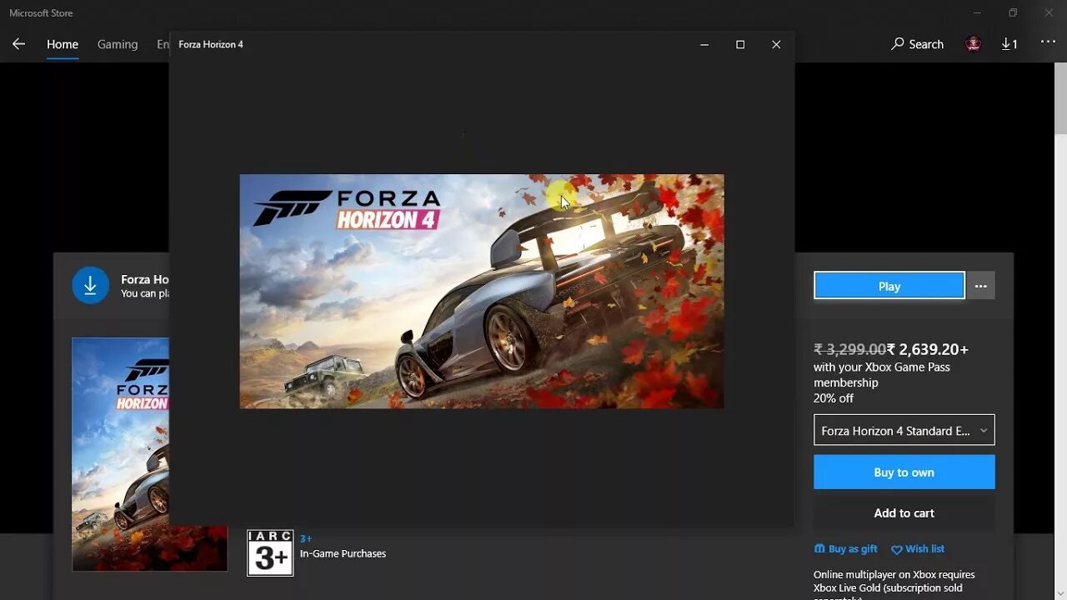
Task: Minimize the Microsoft Store window
Action: tap(977, 12)
